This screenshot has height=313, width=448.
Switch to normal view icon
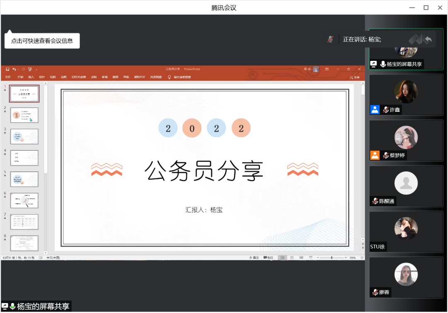[282, 258]
